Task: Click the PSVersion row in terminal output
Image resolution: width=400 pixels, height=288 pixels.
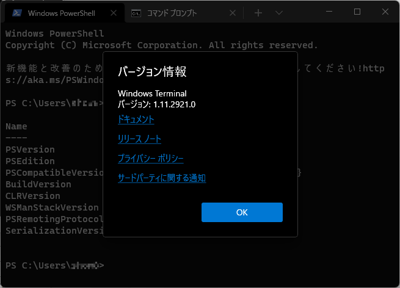Action: click(30, 149)
